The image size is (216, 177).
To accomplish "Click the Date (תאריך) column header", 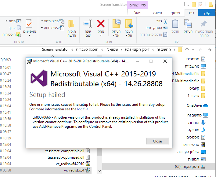I will [6, 59].
